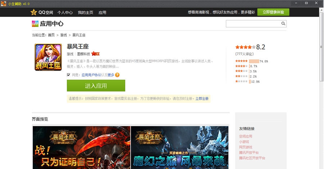This screenshot has width=324, height=169.
Task: Uncheck the 同意 agreement checkbox
Action: pyautogui.click(x=68, y=75)
